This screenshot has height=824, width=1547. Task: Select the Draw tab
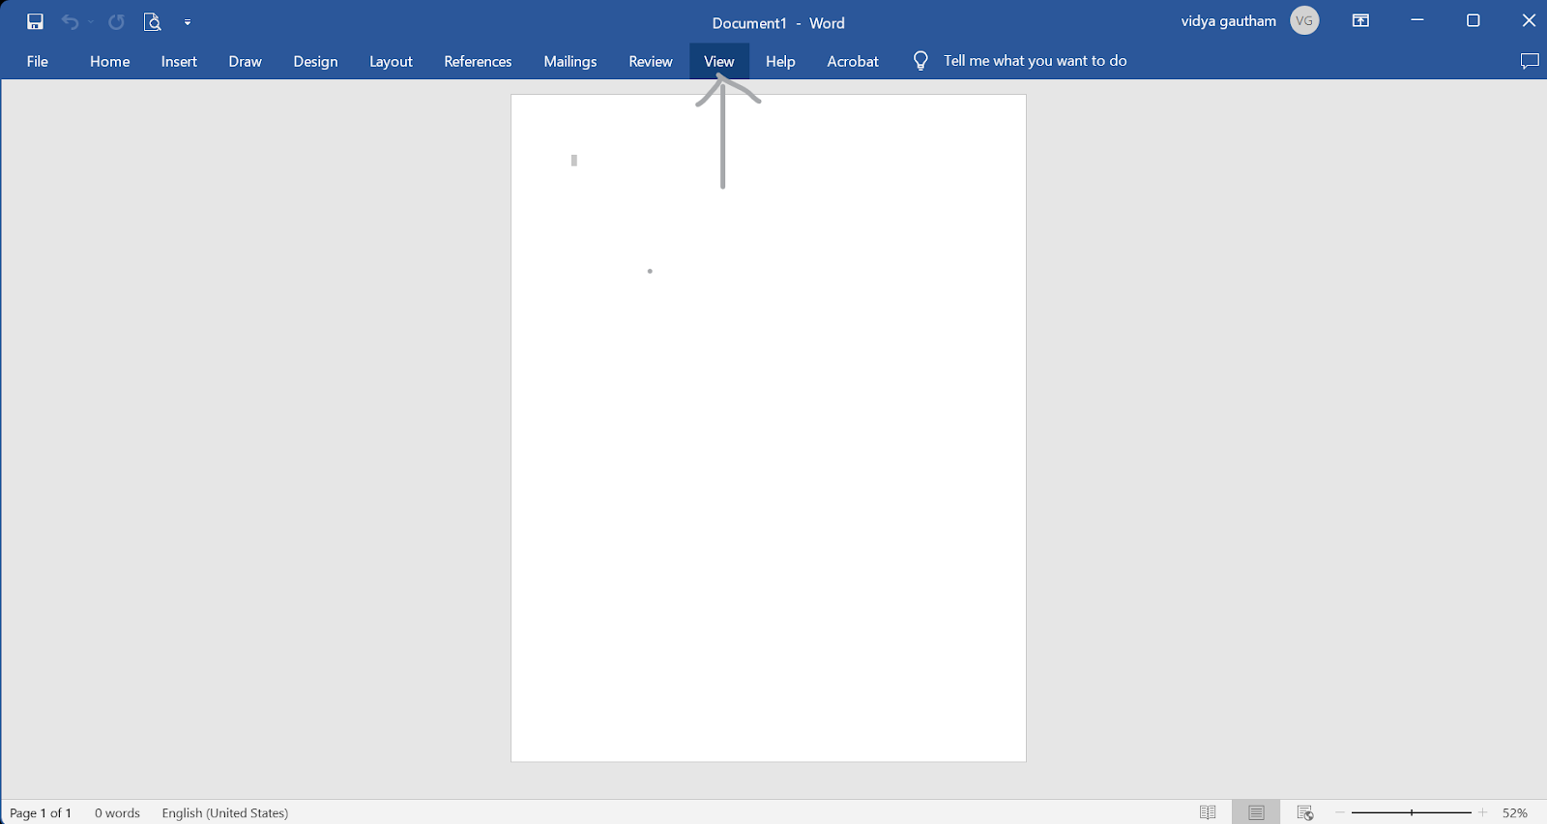tap(246, 61)
